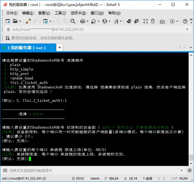Screen dimensions: 194x182
Task: Click the tab scroll left arrow
Action: [180, 47]
